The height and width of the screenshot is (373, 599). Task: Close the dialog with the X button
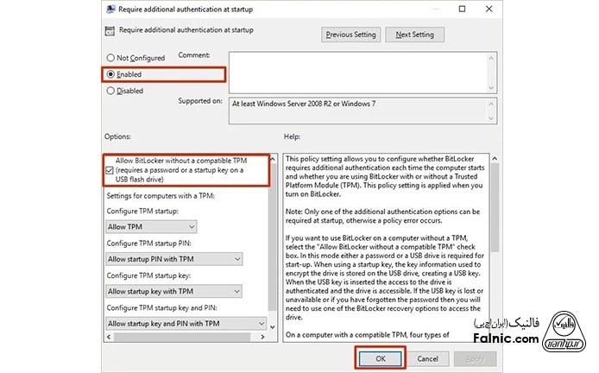(491, 9)
